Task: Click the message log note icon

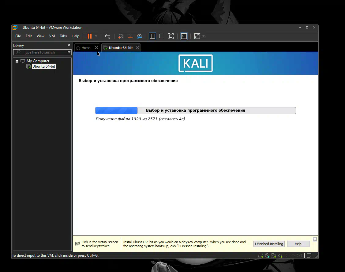Action: [309, 255]
